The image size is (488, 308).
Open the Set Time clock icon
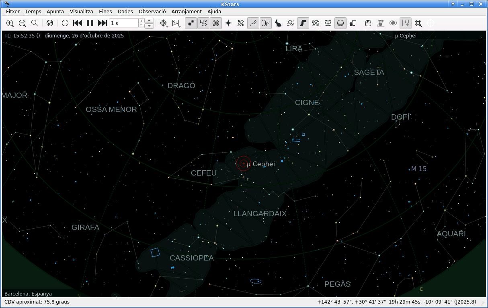(x=65, y=23)
